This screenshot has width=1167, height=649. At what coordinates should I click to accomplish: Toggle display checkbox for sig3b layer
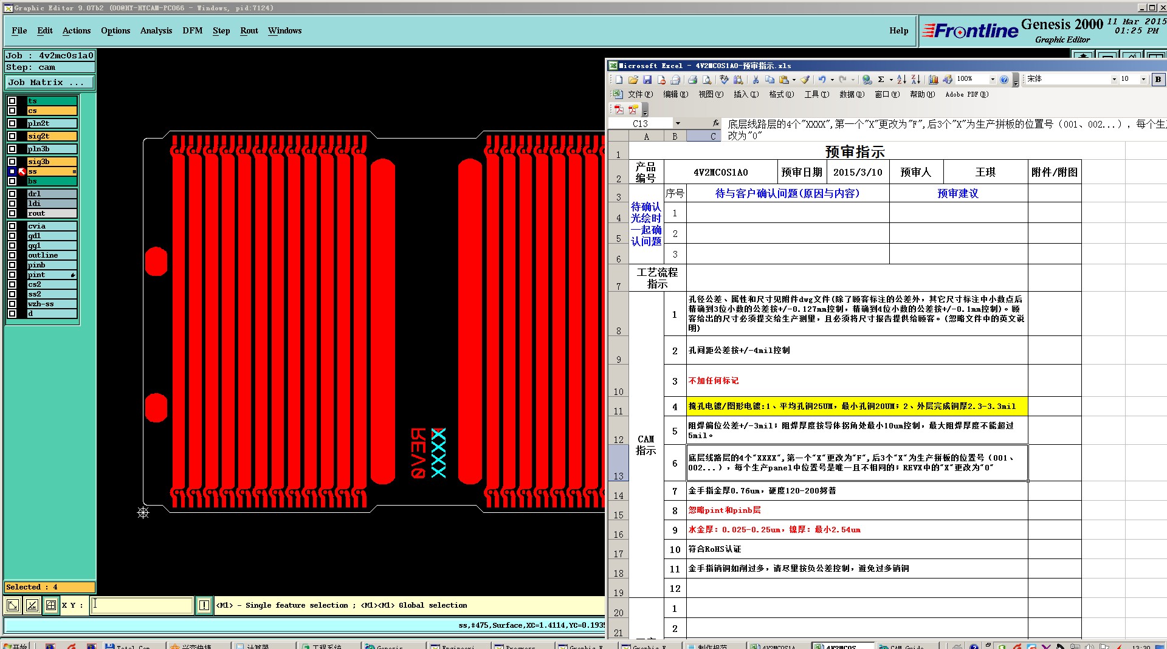(12, 162)
